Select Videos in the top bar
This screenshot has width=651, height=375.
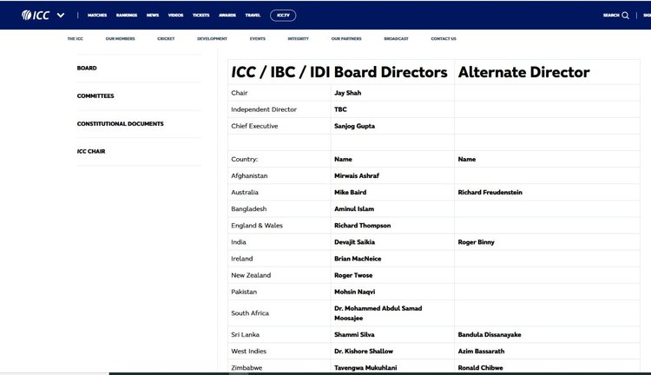click(176, 15)
